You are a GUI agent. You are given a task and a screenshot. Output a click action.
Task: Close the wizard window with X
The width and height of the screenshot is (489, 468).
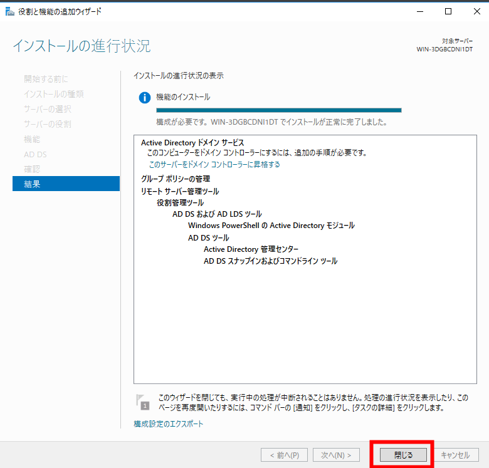pos(476,11)
